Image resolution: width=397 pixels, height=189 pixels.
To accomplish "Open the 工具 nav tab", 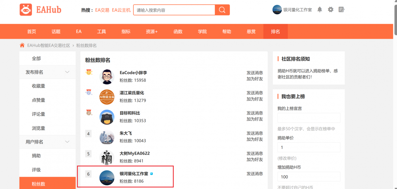I will pyautogui.click(x=102, y=32).
